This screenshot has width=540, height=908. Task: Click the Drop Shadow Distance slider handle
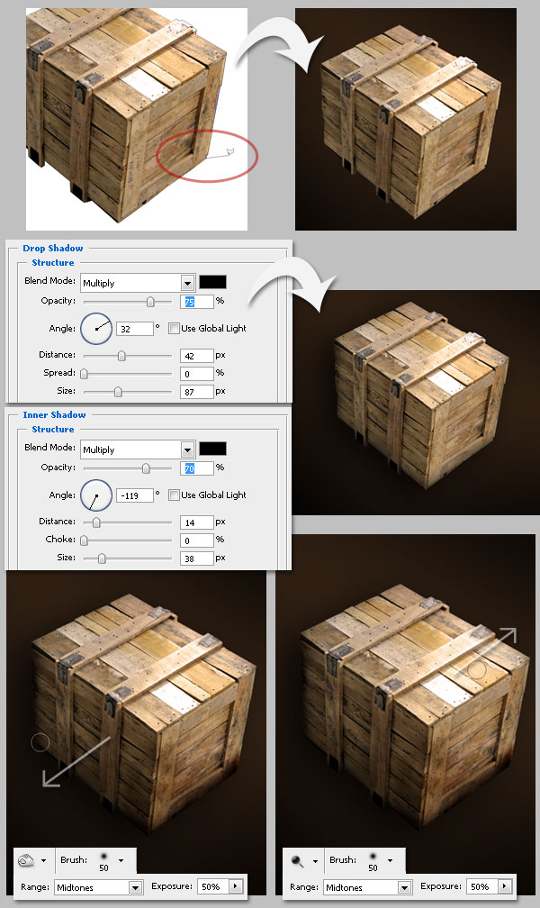[121, 356]
